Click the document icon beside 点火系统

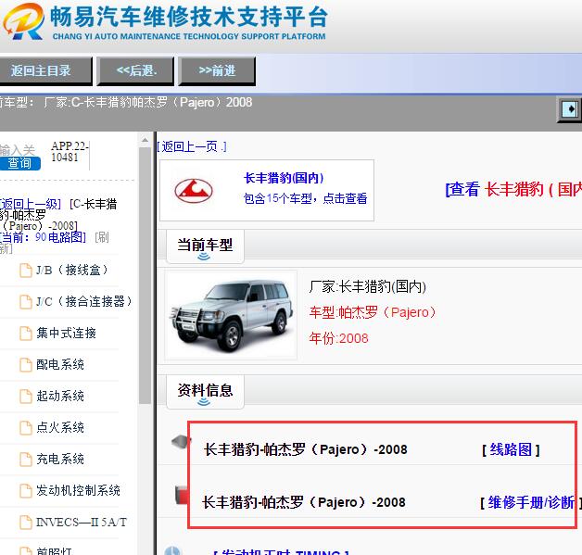(26, 428)
